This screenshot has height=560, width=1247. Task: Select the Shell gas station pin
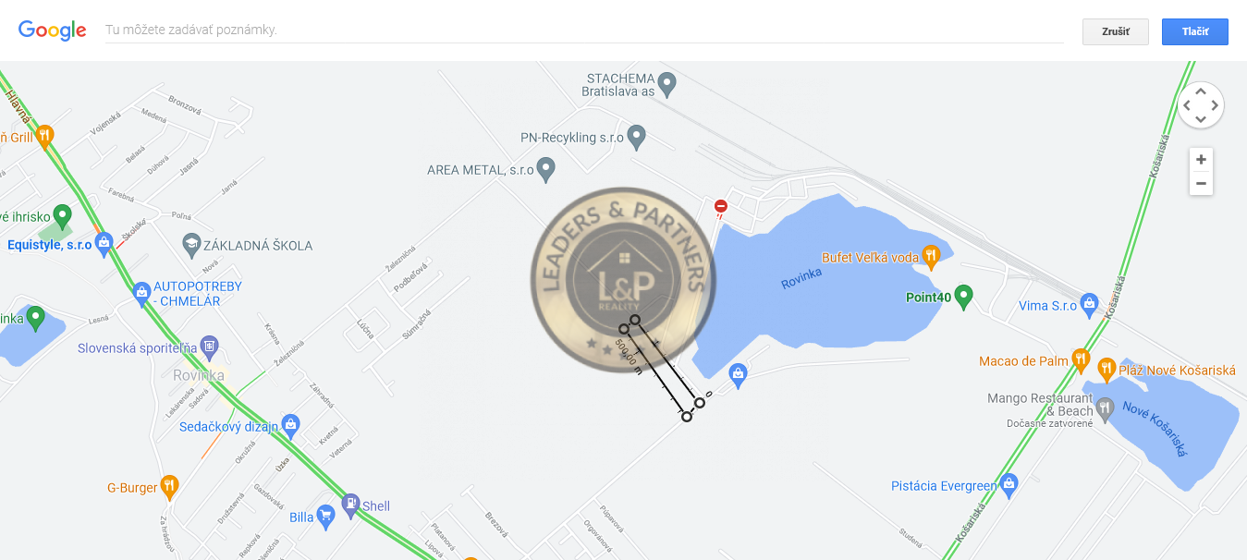coord(350,505)
